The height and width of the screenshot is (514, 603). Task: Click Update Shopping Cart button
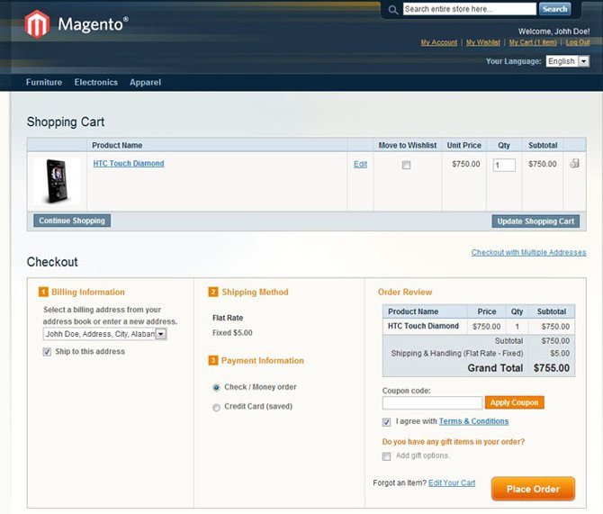[x=535, y=221]
